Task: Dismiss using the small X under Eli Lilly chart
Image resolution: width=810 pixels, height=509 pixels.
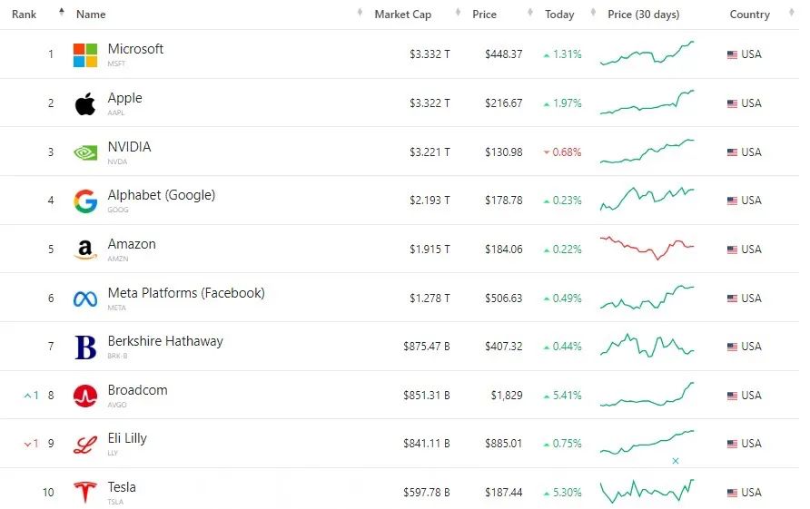Action: [676, 461]
